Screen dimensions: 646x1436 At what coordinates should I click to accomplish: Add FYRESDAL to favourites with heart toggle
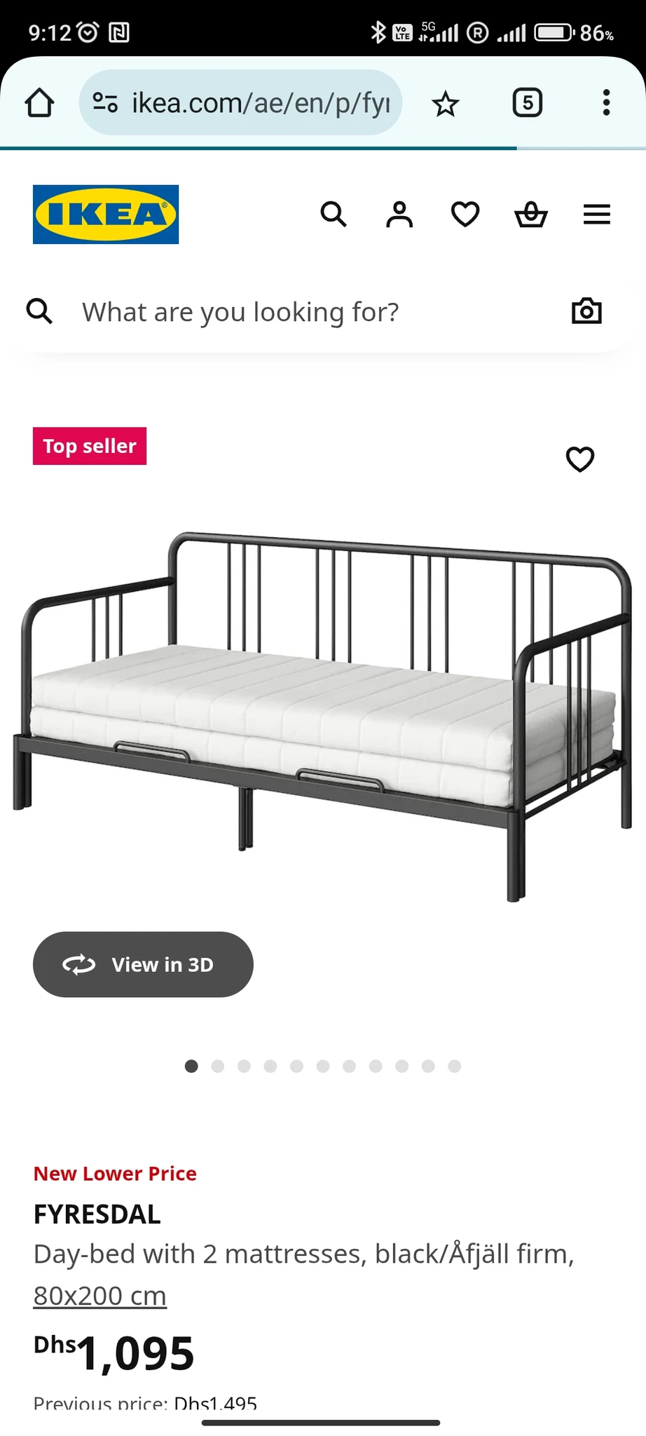(580, 459)
